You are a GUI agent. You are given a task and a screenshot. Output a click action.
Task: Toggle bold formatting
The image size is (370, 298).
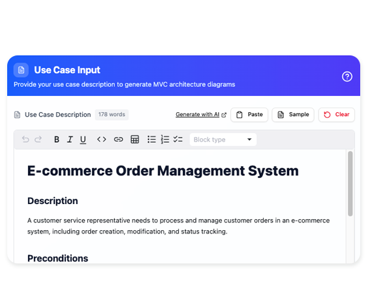tap(56, 140)
